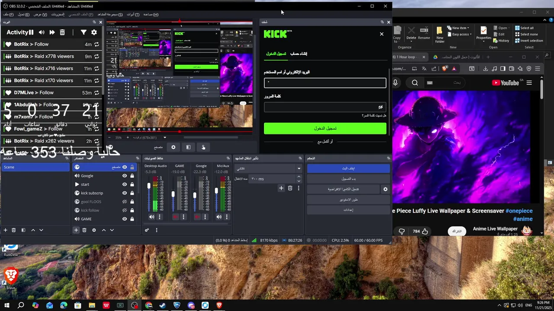Viewport: 554px width, 311px height.
Task: Remove selected scene with trash icon
Action: click(x=14, y=230)
